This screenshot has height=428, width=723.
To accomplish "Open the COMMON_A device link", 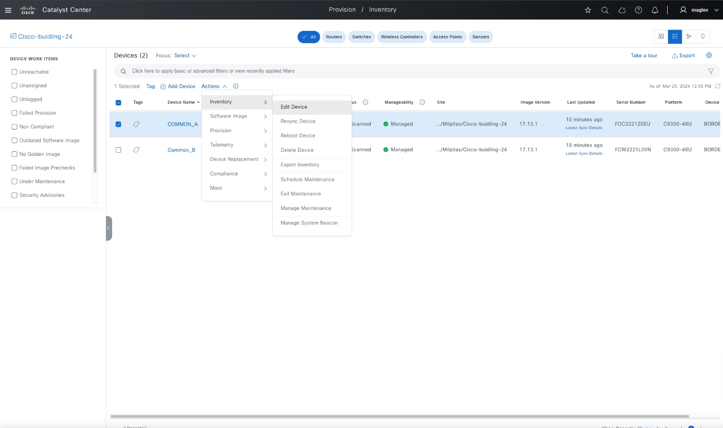I will tap(182, 124).
